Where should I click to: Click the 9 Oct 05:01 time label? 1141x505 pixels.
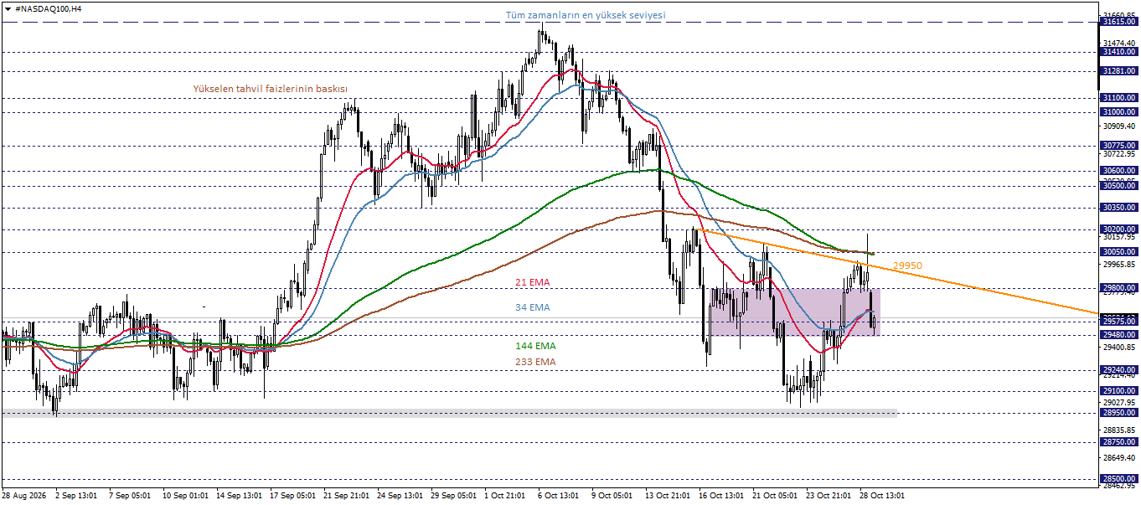click(612, 495)
